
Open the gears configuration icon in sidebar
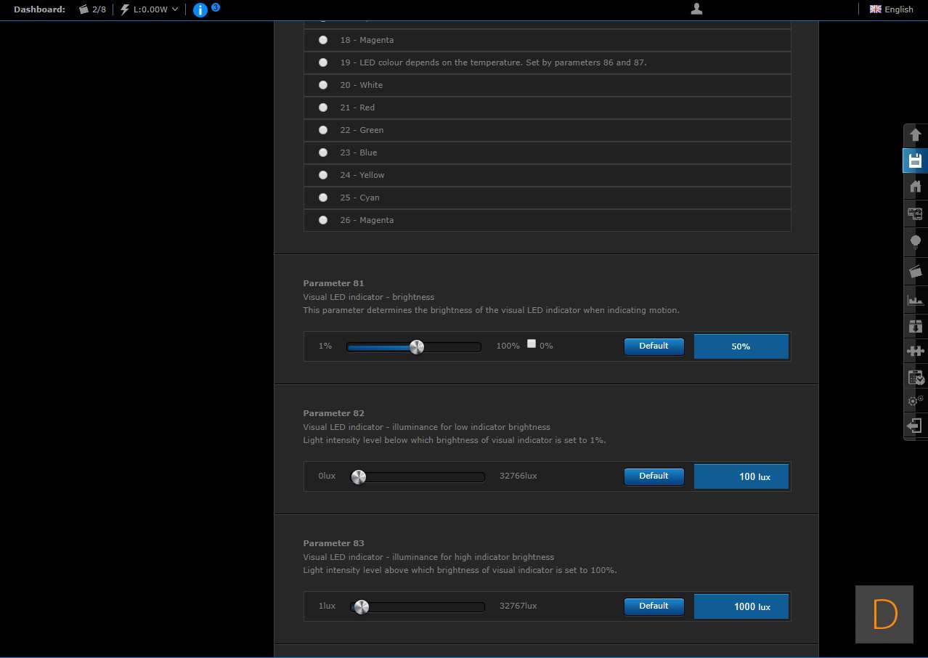(915, 400)
